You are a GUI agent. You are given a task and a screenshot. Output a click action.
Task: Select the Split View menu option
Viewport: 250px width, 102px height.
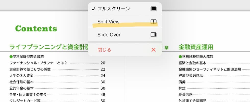pos(108,22)
